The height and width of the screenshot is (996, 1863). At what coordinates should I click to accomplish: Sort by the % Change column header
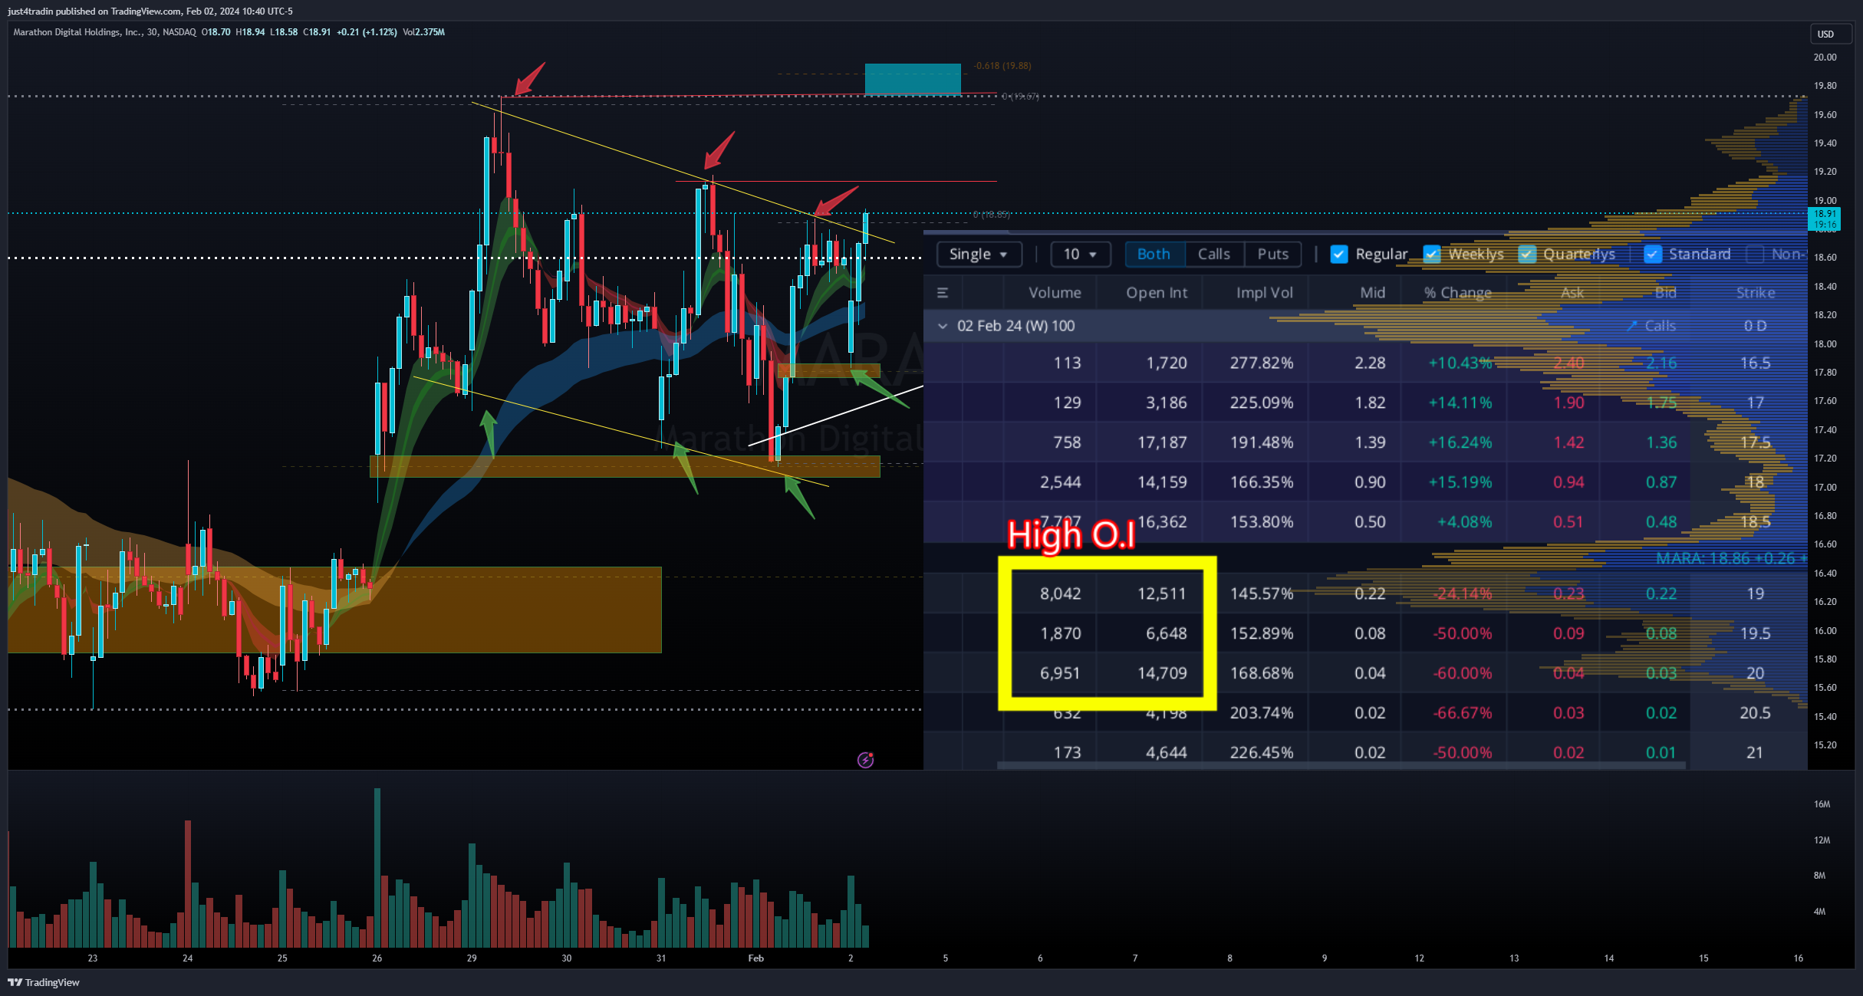1458,293
